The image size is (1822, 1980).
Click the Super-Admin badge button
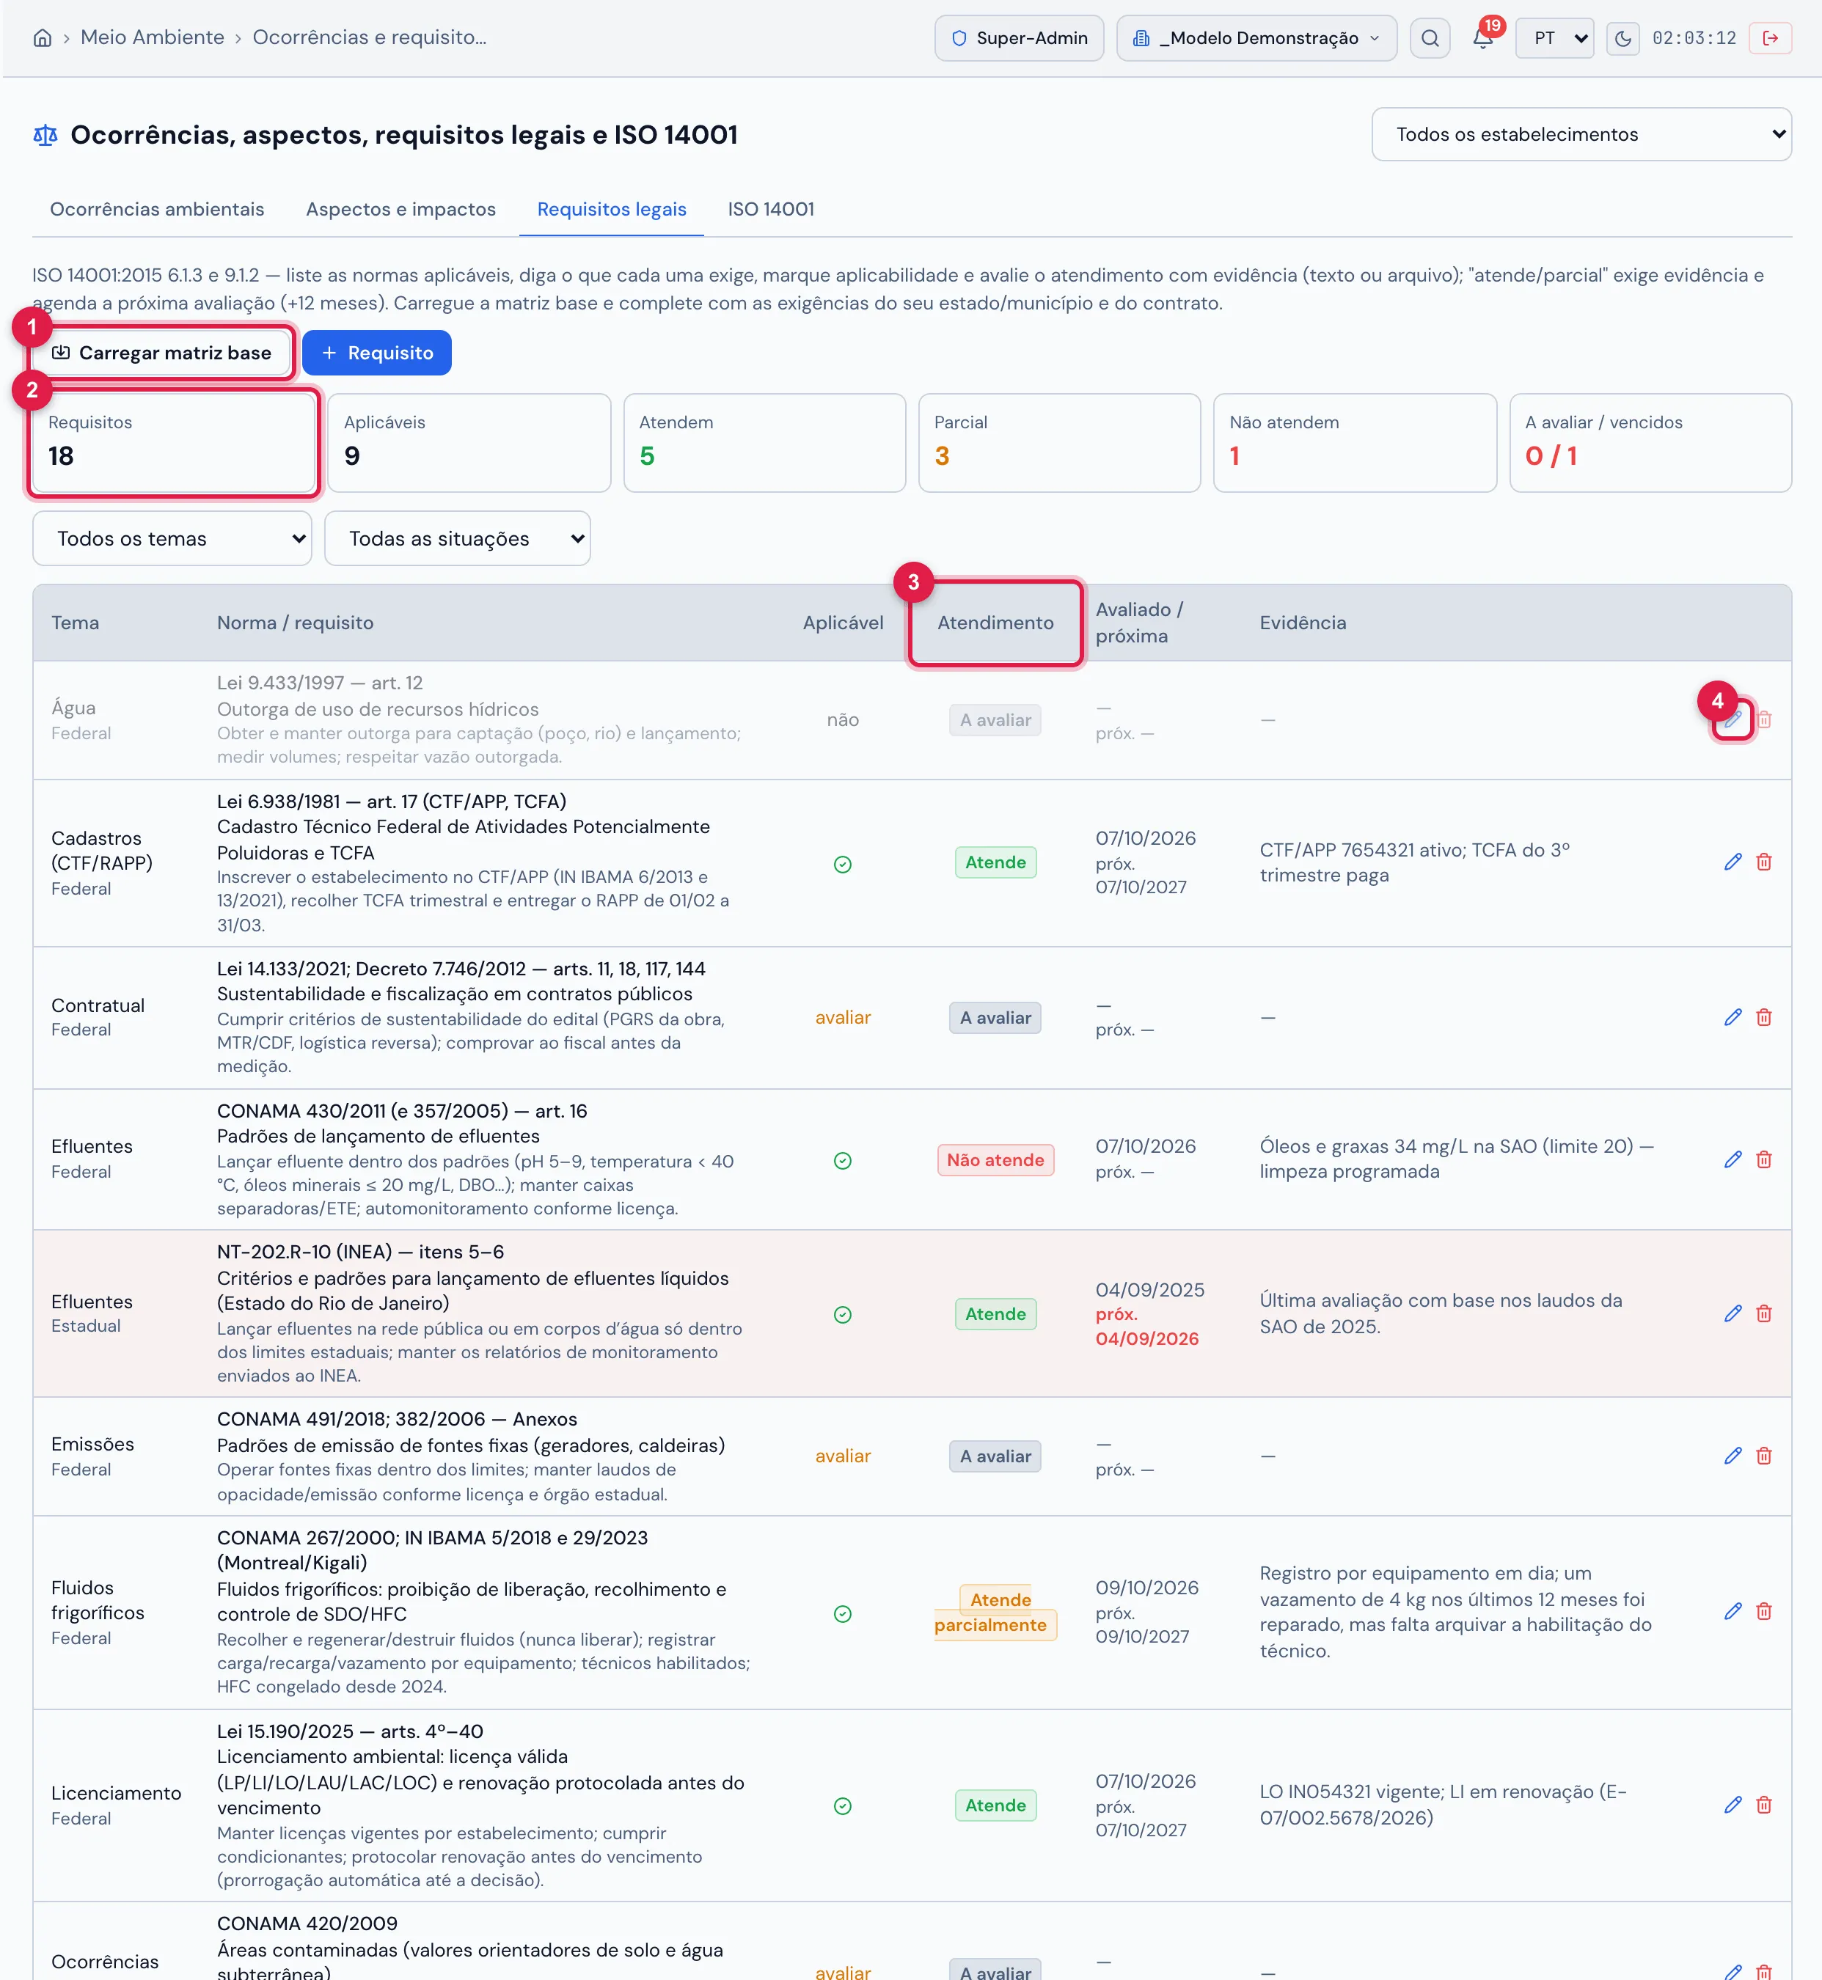tap(1019, 37)
